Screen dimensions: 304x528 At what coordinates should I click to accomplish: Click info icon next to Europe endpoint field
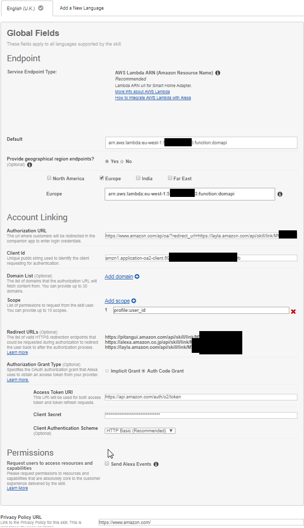[280, 194]
